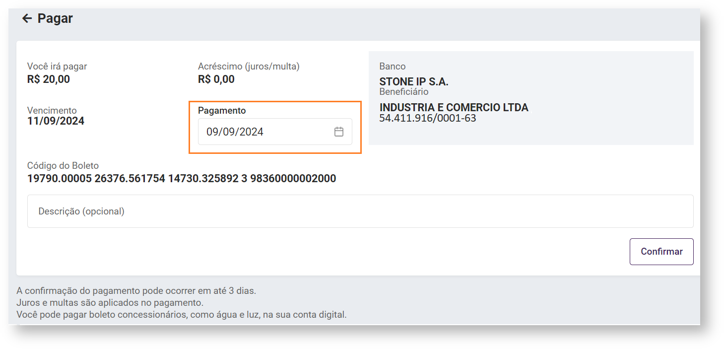Click the Pagar page title
This screenshot has height=349, width=724.
point(55,19)
